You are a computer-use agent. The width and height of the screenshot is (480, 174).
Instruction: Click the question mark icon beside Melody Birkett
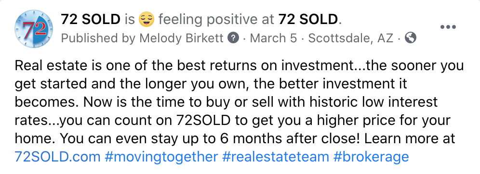click(233, 38)
